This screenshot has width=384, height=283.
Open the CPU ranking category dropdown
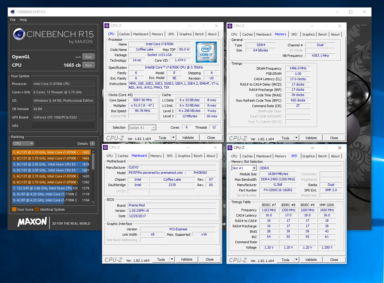click(23, 144)
